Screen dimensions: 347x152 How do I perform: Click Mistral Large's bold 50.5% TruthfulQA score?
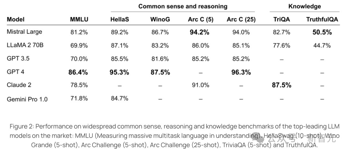[x=322, y=32]
